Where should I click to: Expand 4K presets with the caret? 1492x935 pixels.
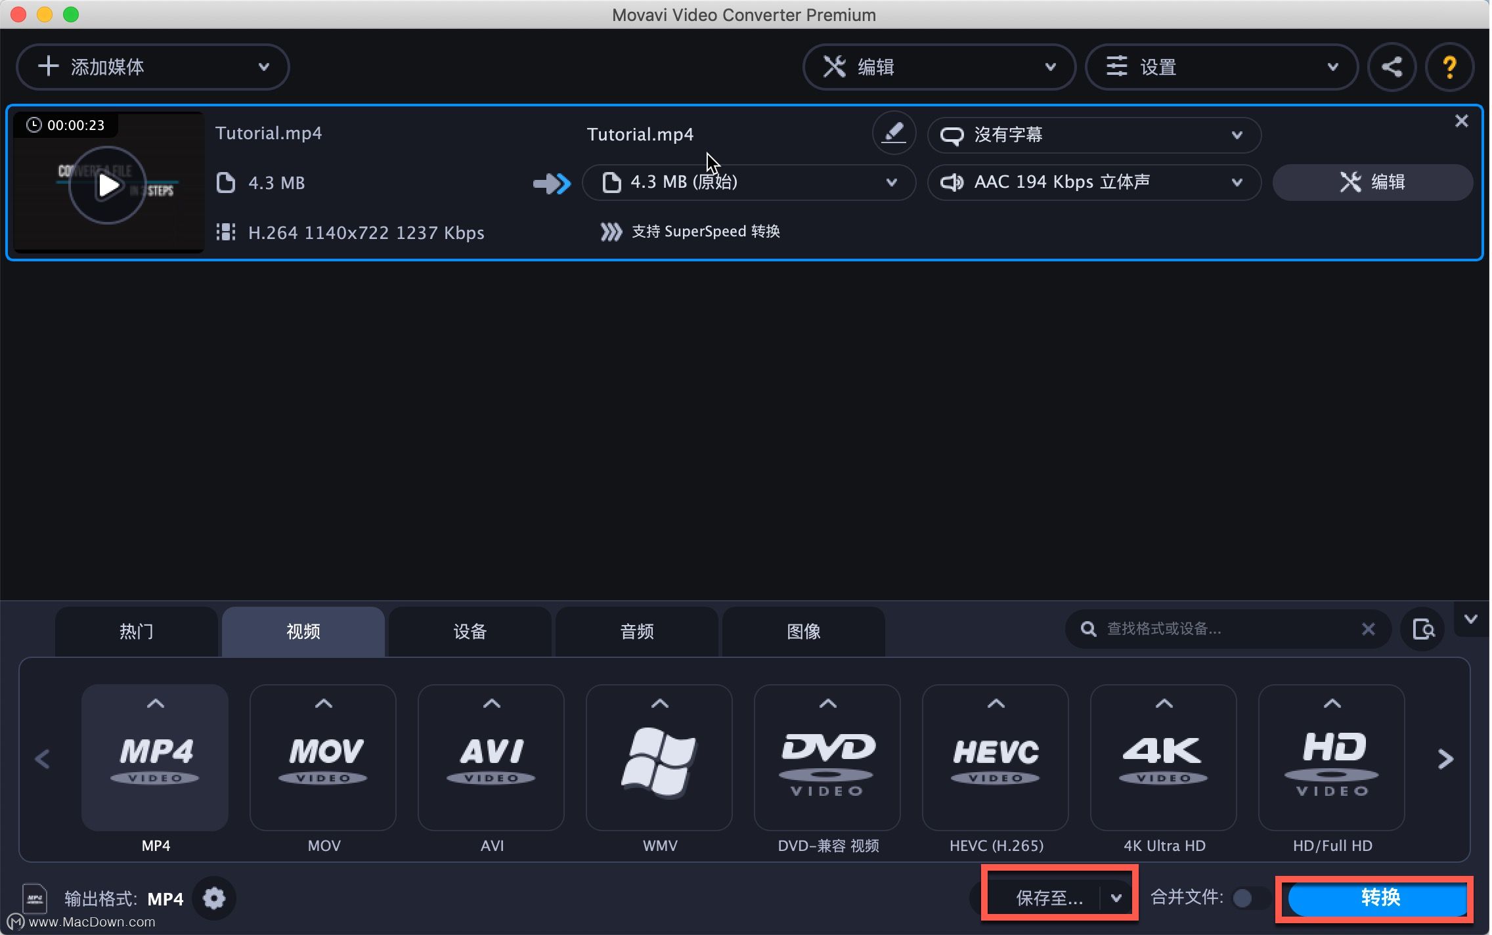pyautogui.click(x=1164, y=703)
